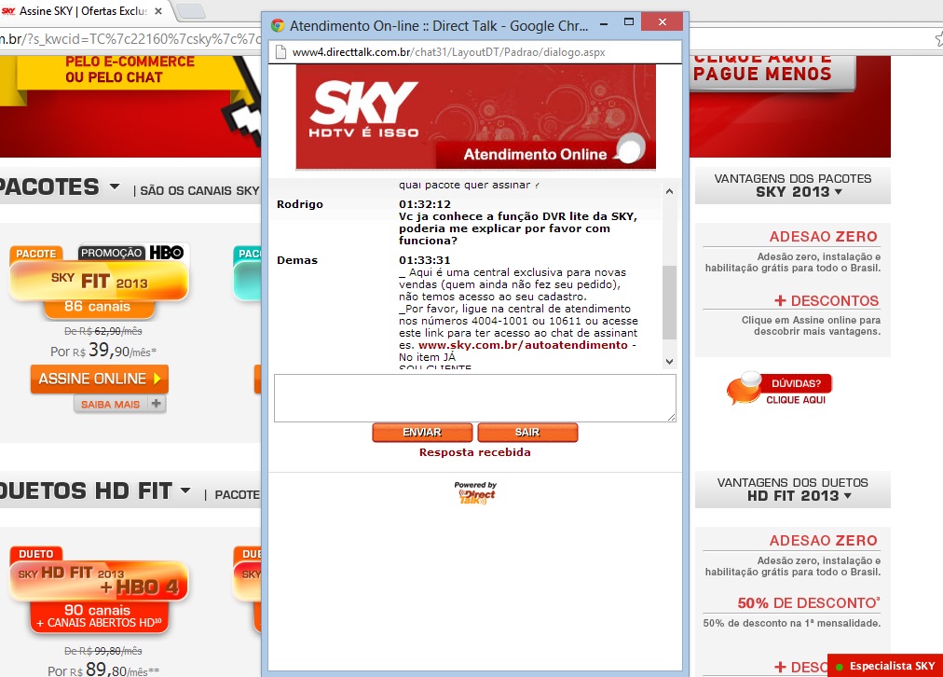Screen dimensions: 943x677
Task: Click the SAIR button to leave chat
Action: [x=527, y=432]
